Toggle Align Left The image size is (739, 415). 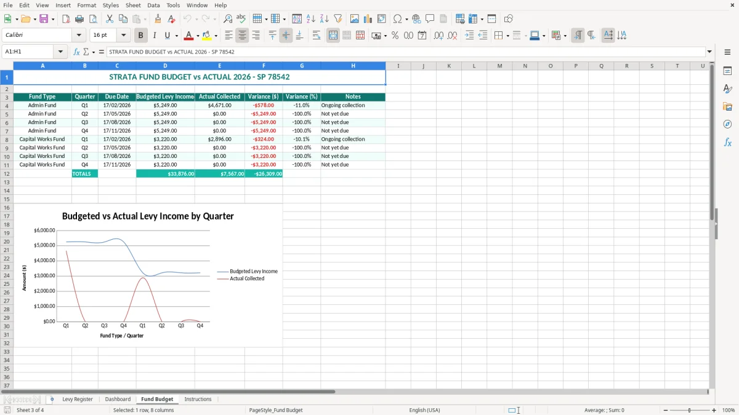pos(229,36)
